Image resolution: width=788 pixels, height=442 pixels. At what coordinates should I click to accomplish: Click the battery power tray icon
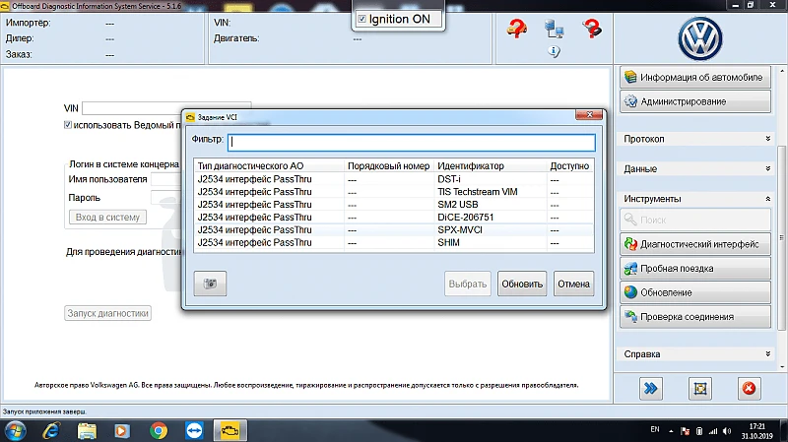pos(699,431)
